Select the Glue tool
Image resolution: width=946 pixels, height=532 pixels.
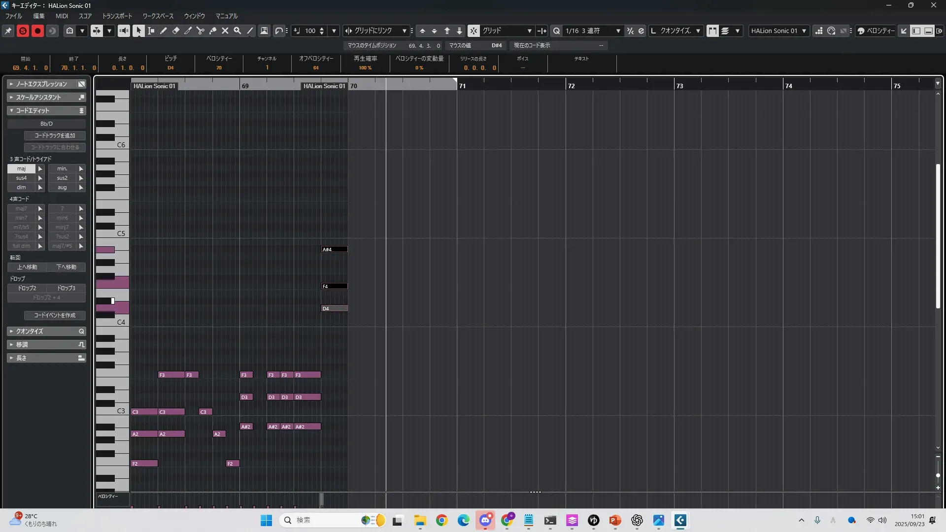click(x=213, y=31)
